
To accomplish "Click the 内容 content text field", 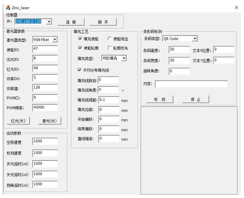I will [x=191, y=84].
